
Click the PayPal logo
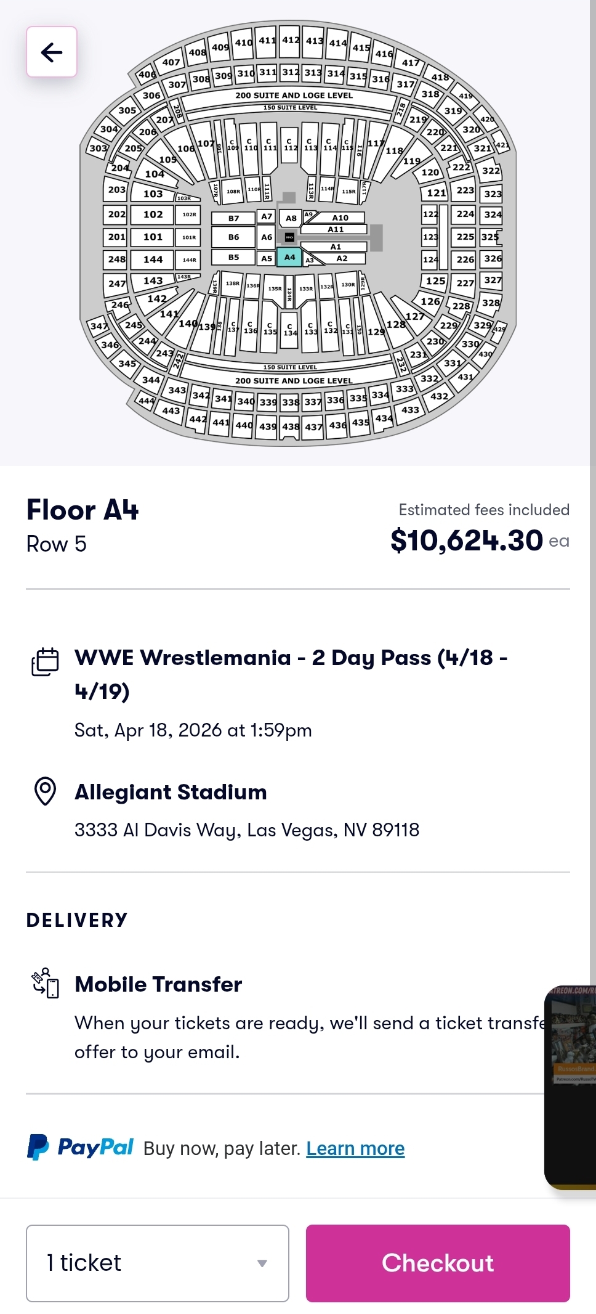point(80,1147)
